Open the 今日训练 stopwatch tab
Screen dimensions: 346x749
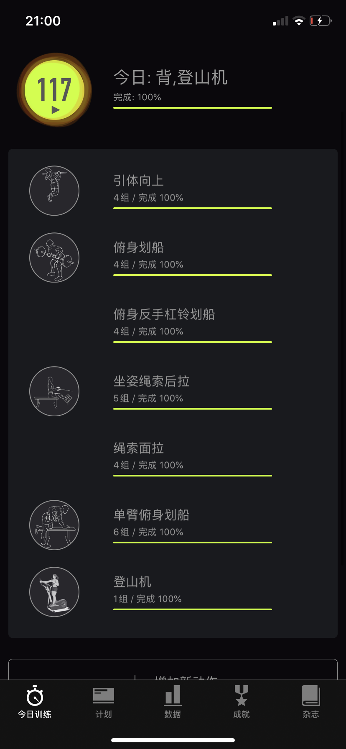(35, 702)
